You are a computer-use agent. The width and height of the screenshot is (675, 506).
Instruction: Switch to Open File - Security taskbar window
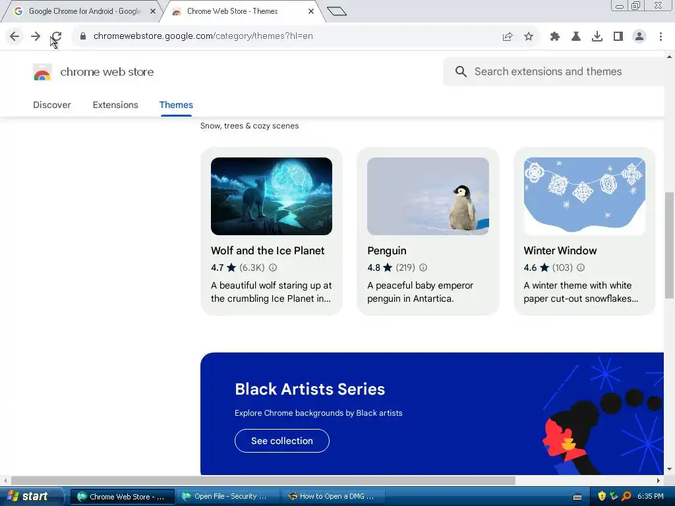[227, 497]
